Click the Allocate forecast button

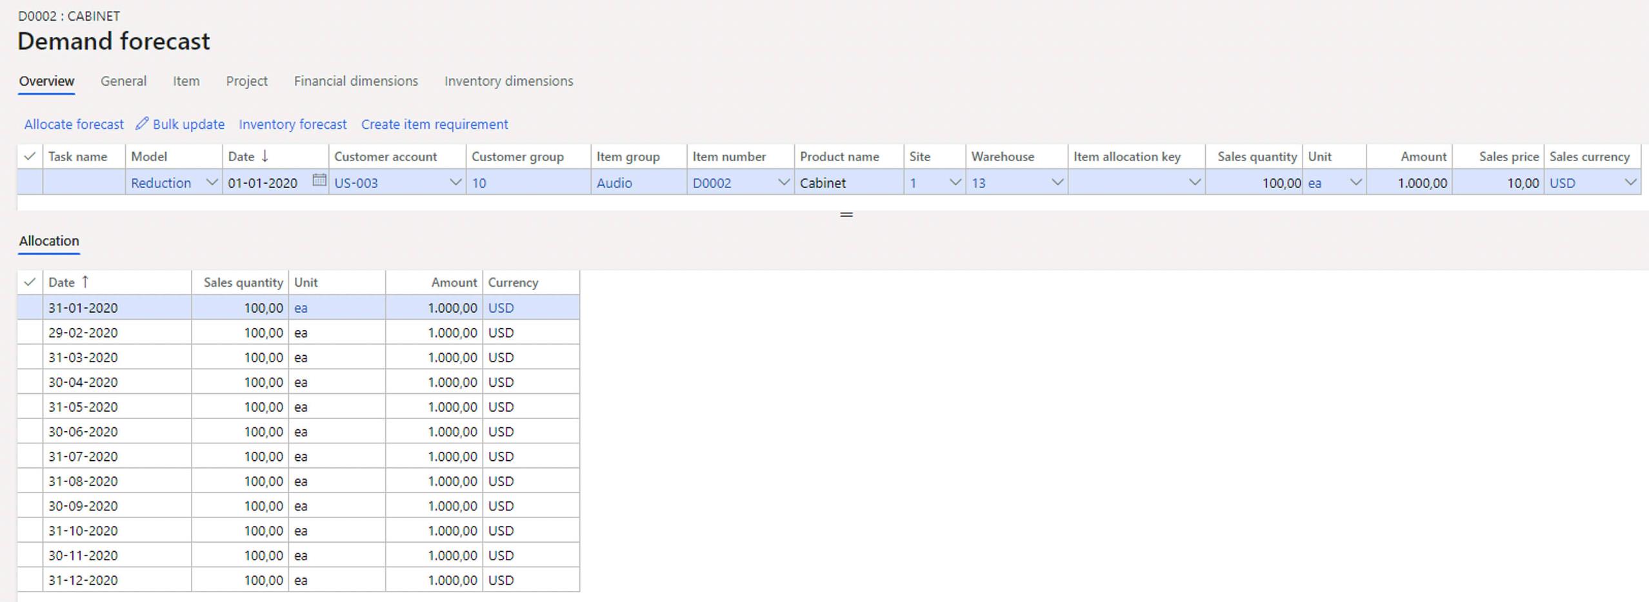[74, 124]
